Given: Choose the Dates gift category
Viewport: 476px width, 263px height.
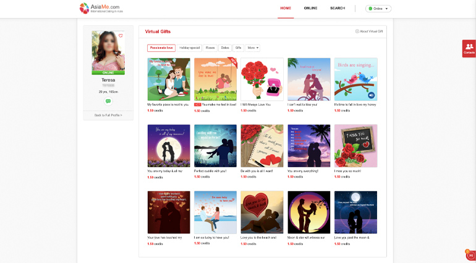Looking at the screenshot, I should click(225, 48).
